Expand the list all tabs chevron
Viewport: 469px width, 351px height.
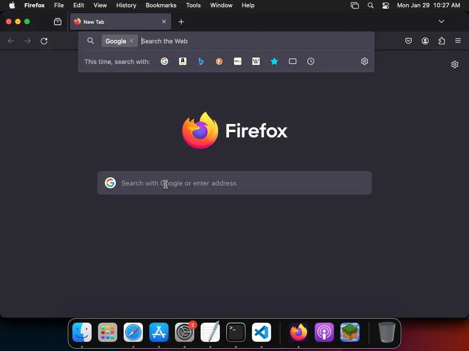click(x=441, y=21)
